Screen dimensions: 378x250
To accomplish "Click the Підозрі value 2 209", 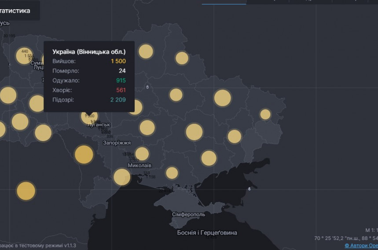I will [117, 100].
